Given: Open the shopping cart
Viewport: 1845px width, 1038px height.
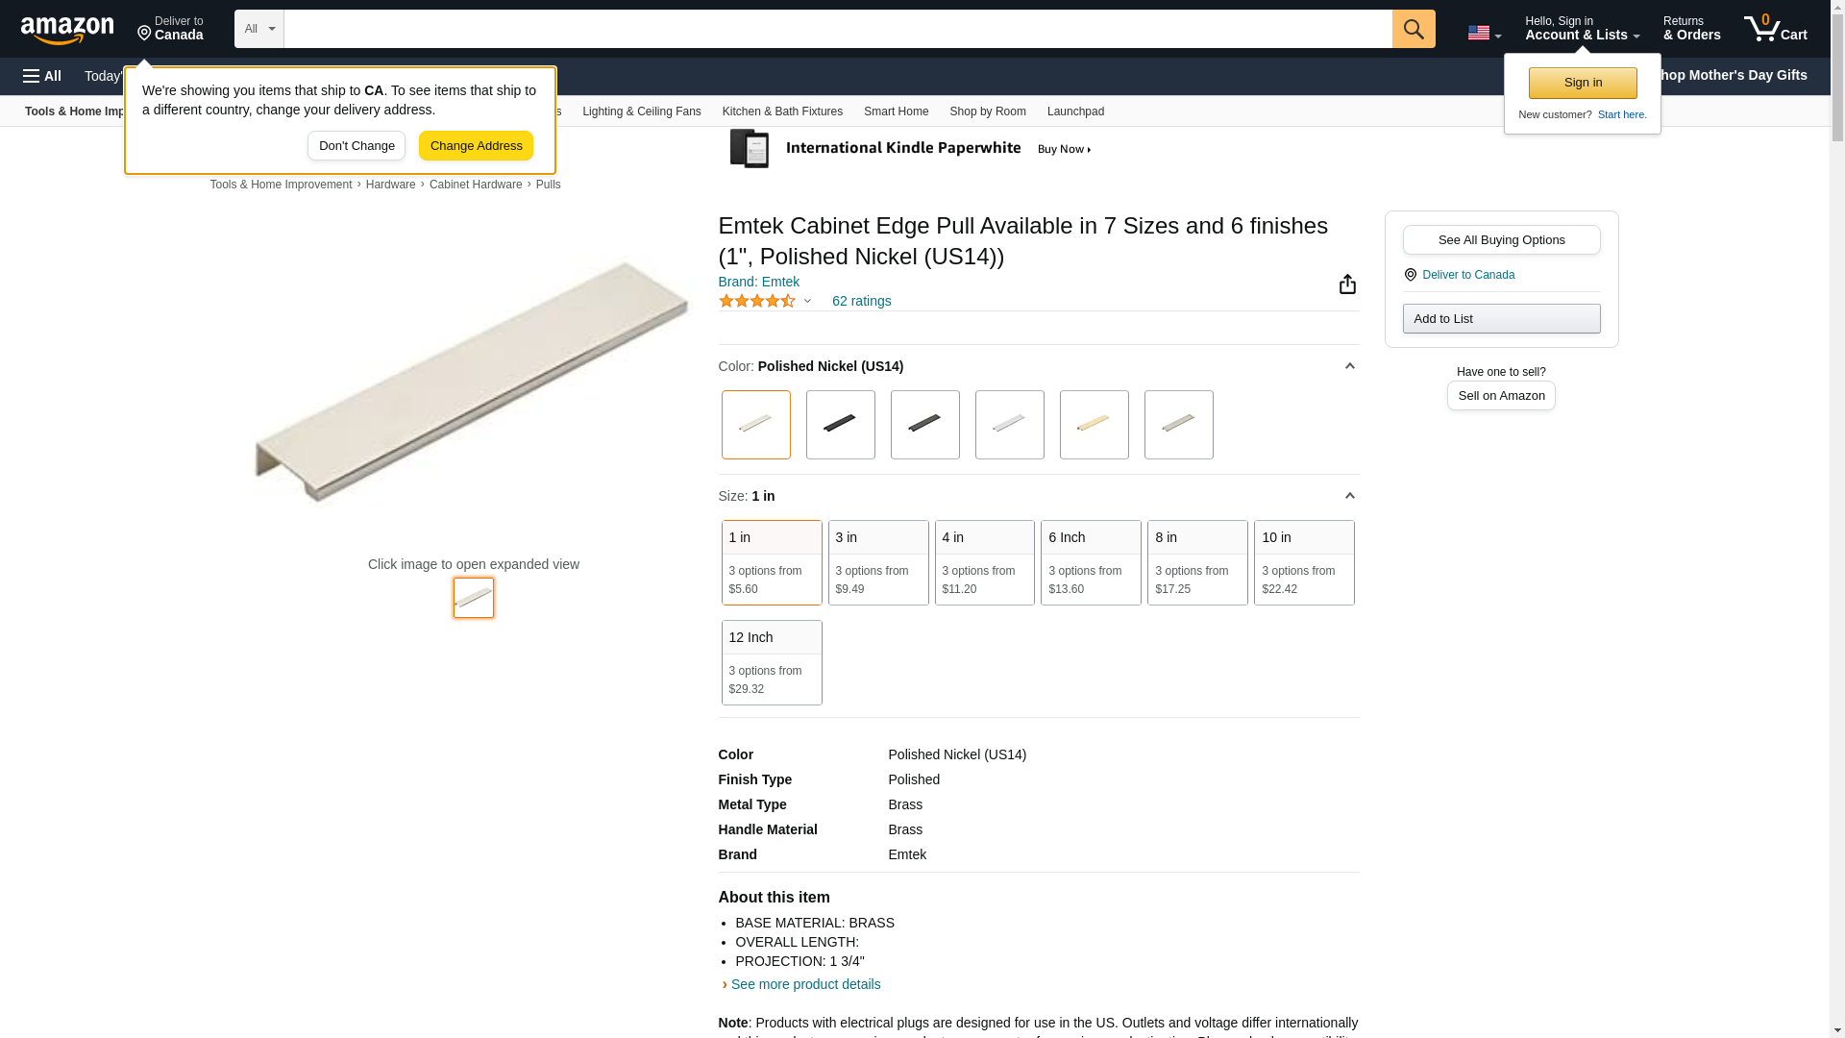Looking at the screenshot, I should [1775, 29].
